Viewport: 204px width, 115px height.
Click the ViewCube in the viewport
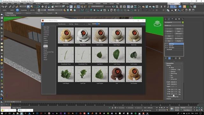click(x=157, y=24)
